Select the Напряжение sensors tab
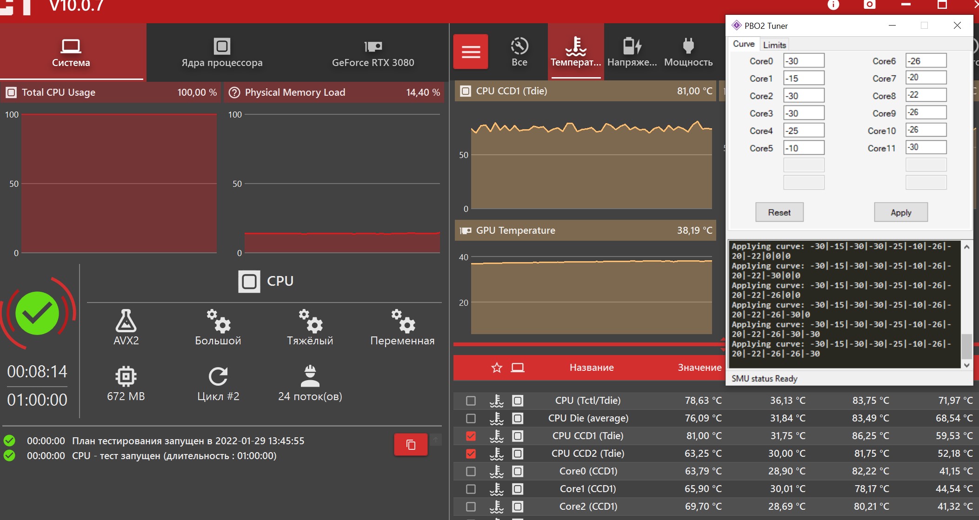Viewport: 979px width, 520px height. coord(632,52)
